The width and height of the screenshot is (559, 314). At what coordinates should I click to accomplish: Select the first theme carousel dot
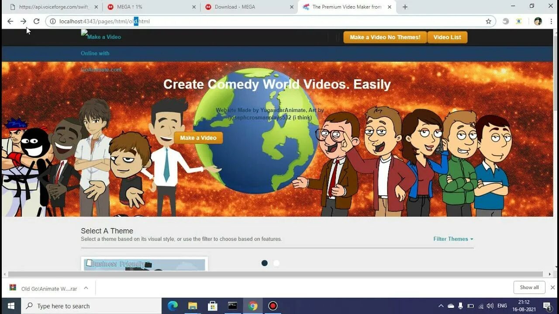pyautogui.click(x=264, y=263)
